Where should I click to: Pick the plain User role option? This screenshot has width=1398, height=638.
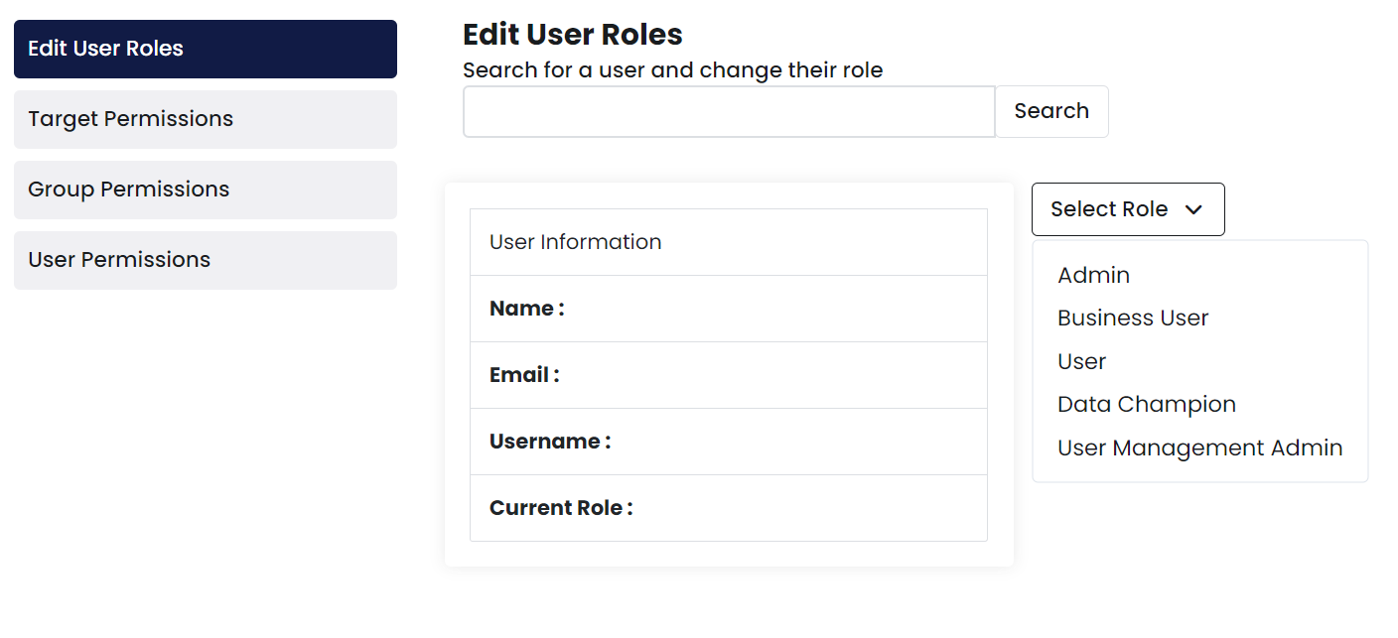[1081, 361]
